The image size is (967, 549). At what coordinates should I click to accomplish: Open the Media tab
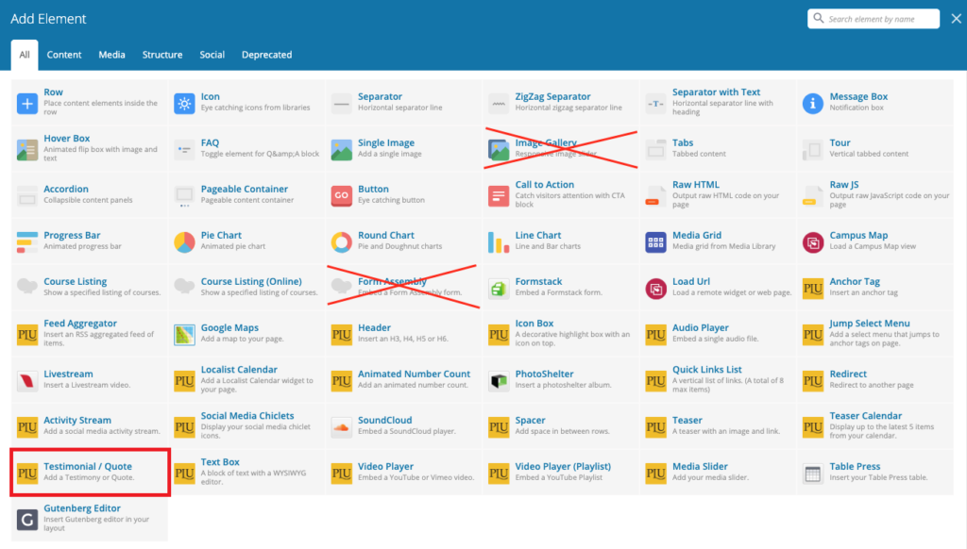[111, 55]
